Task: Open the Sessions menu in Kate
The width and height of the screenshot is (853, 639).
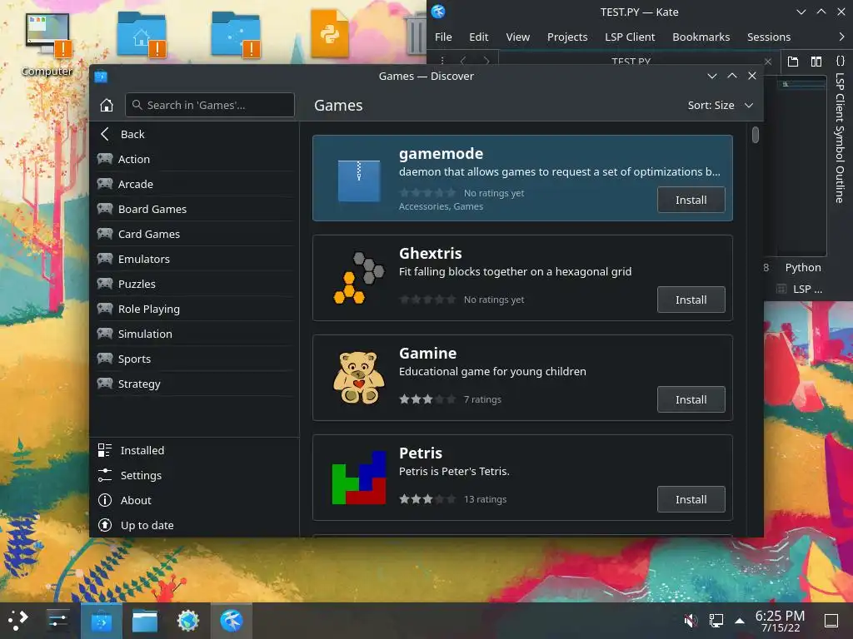Action: [769, 37]
